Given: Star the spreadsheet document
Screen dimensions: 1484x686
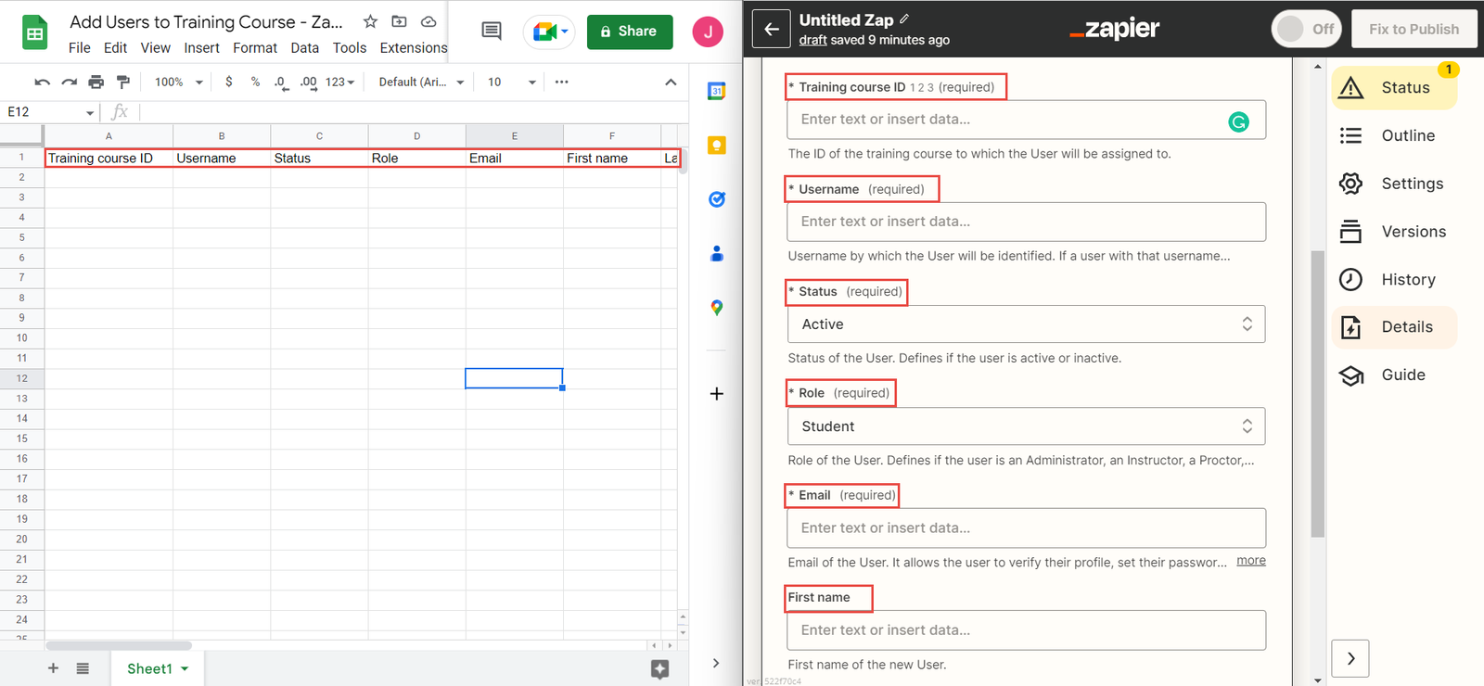Looking at the screenshot, I should click(370, 21).
